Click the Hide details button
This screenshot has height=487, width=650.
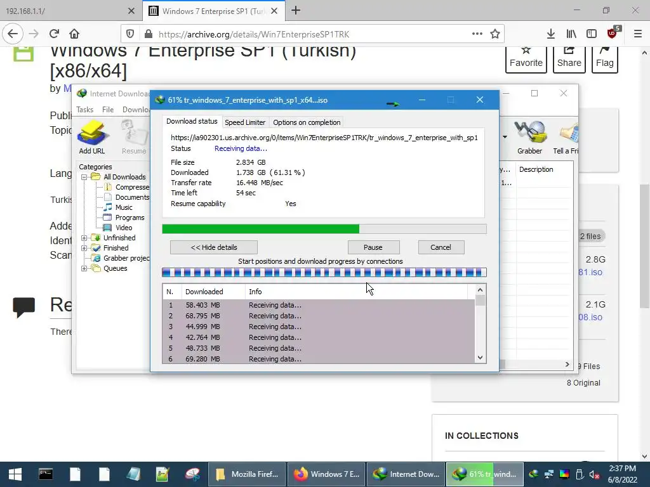tap(214, 247)
